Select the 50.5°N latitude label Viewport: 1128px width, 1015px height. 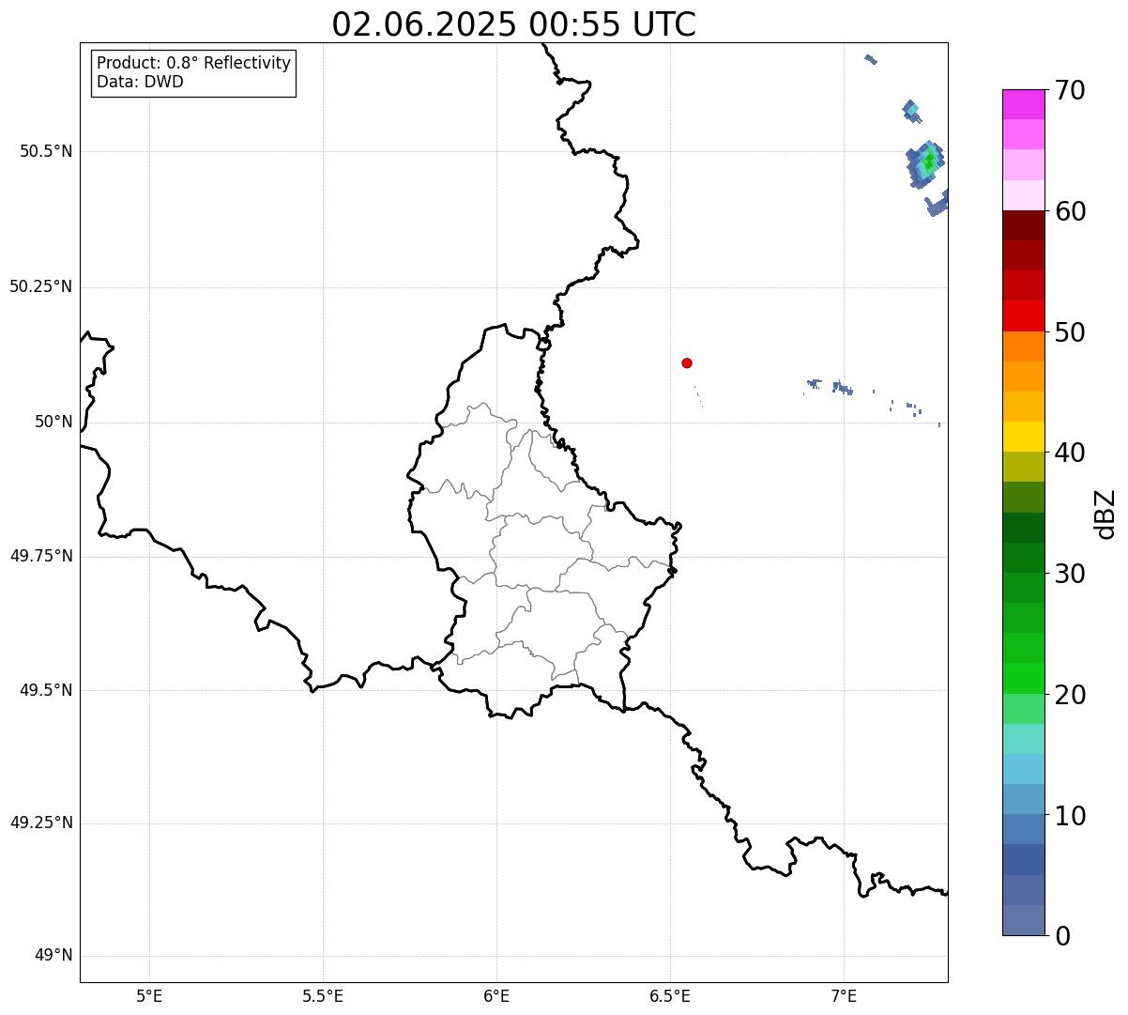pos(45,151)
